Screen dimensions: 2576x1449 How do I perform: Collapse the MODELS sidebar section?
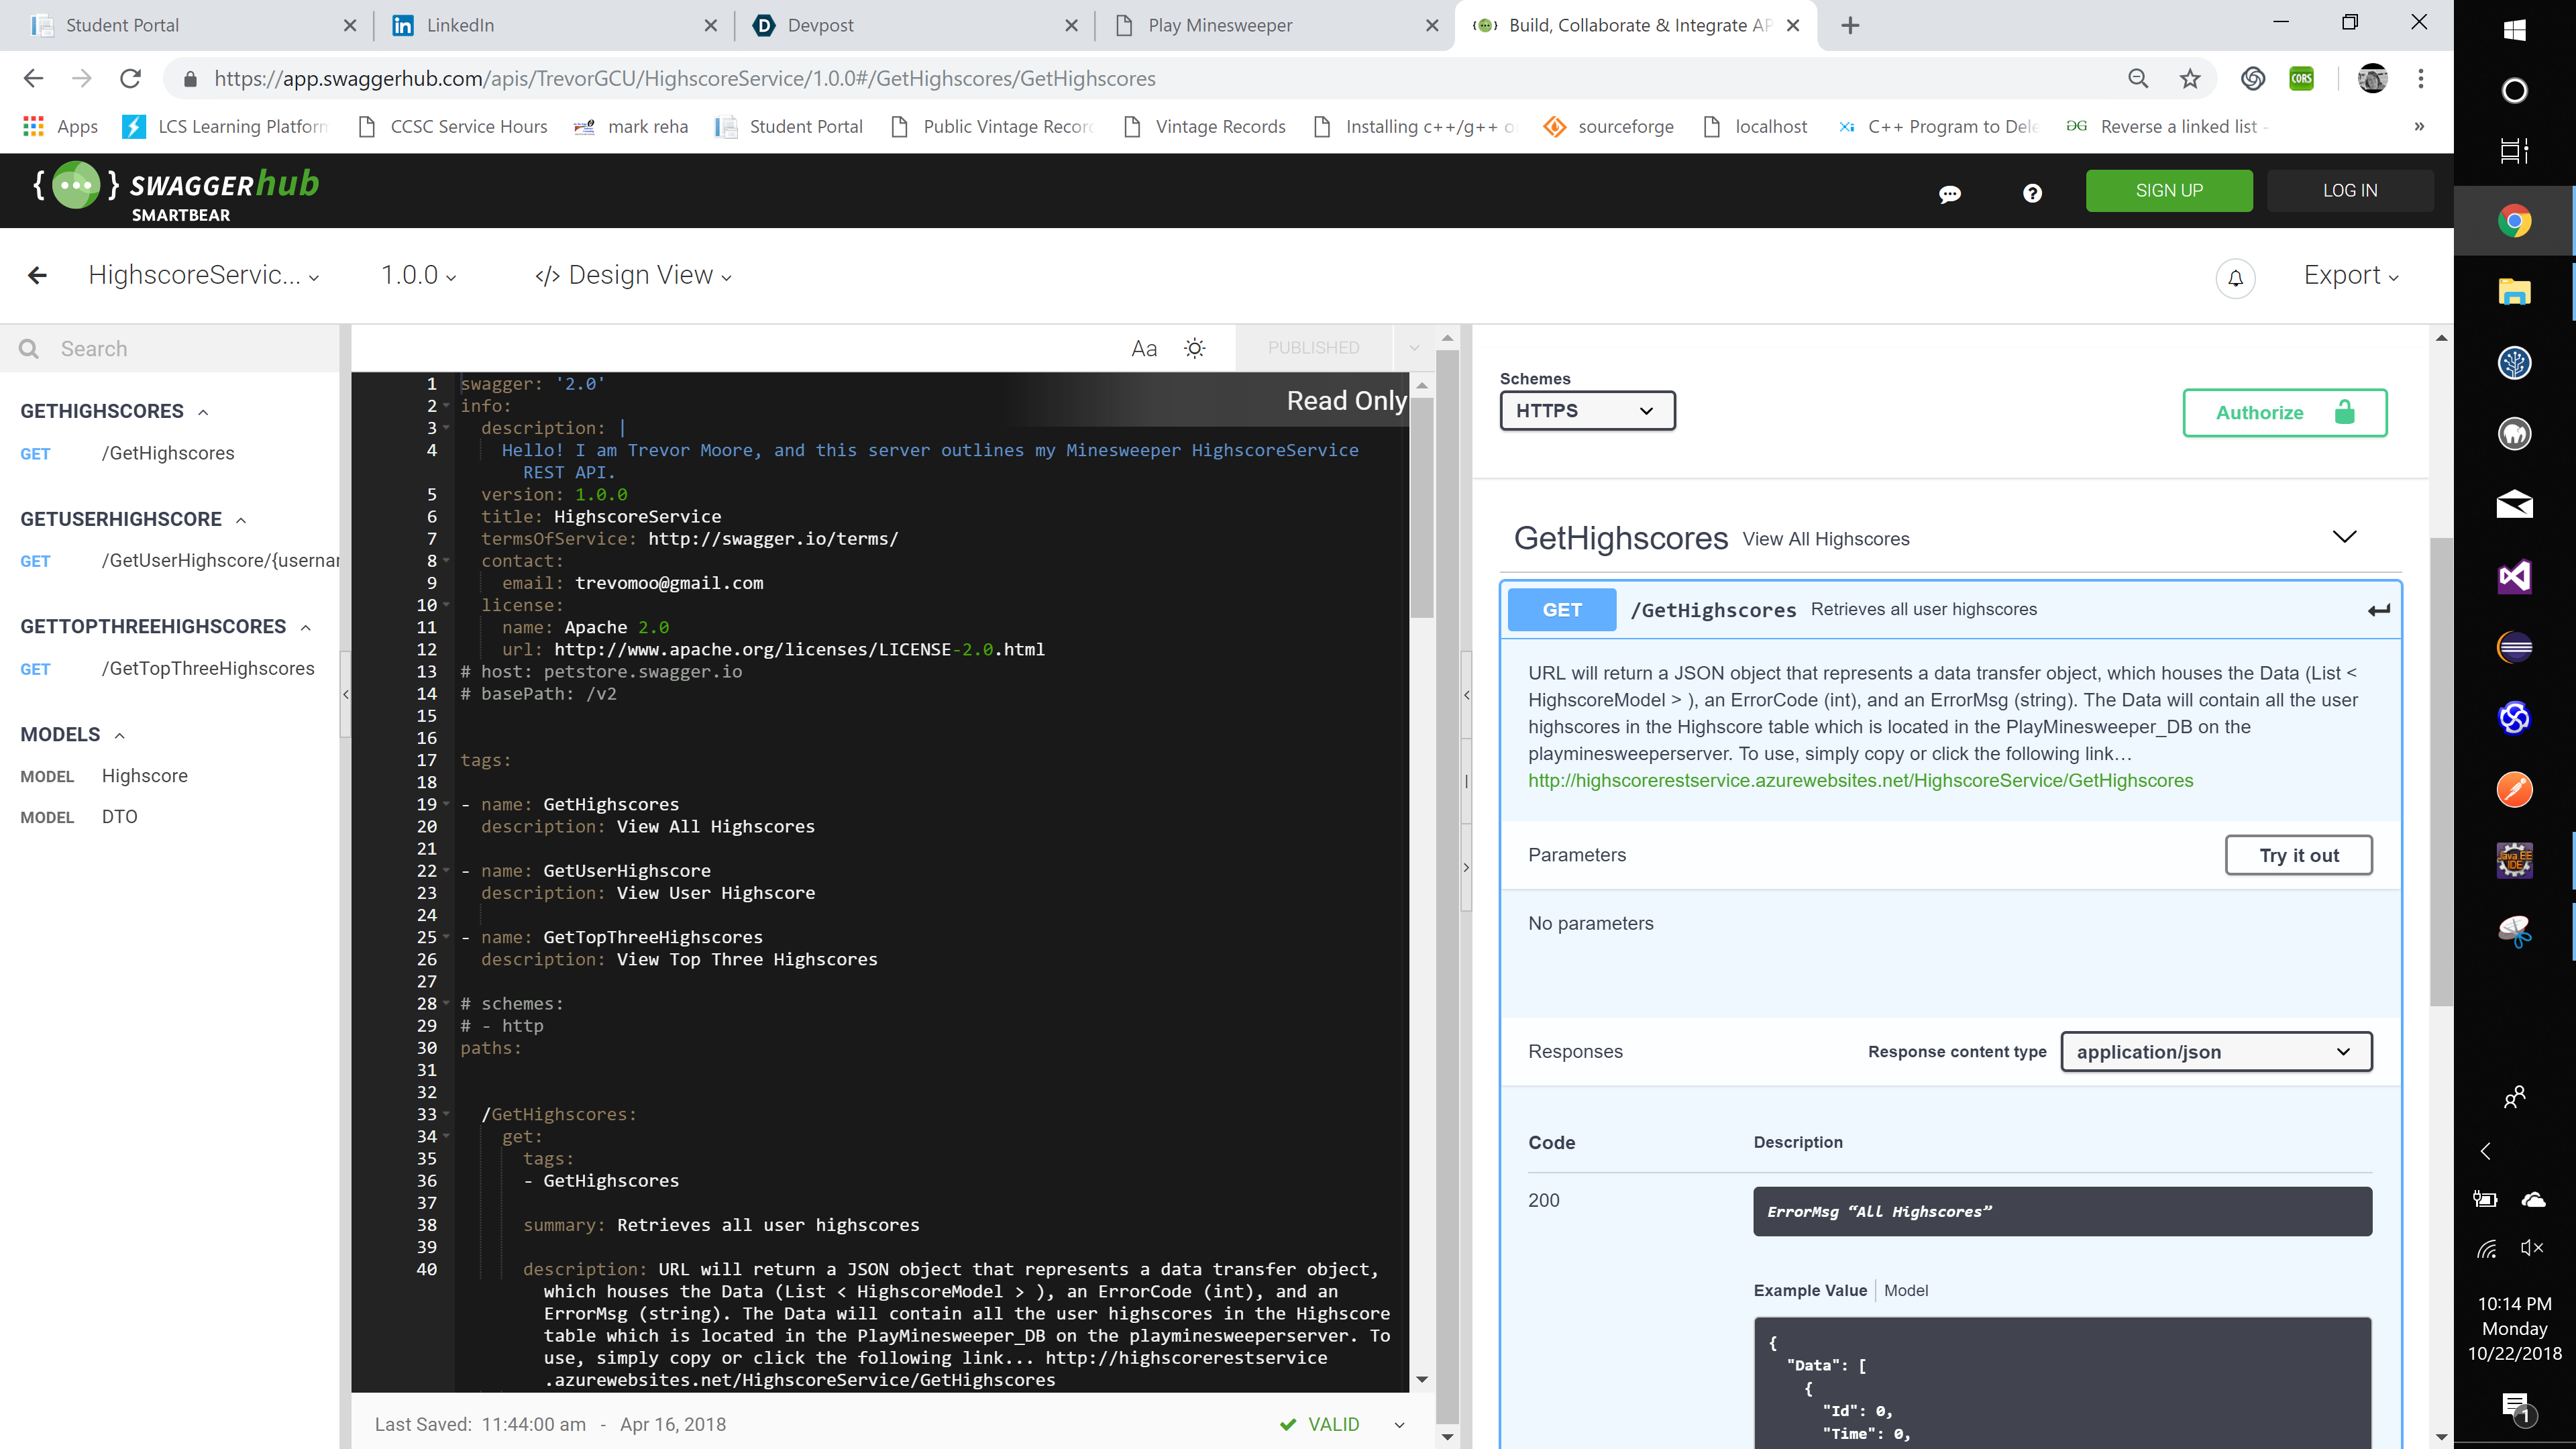pyautogui.click(x=120, y=735)
